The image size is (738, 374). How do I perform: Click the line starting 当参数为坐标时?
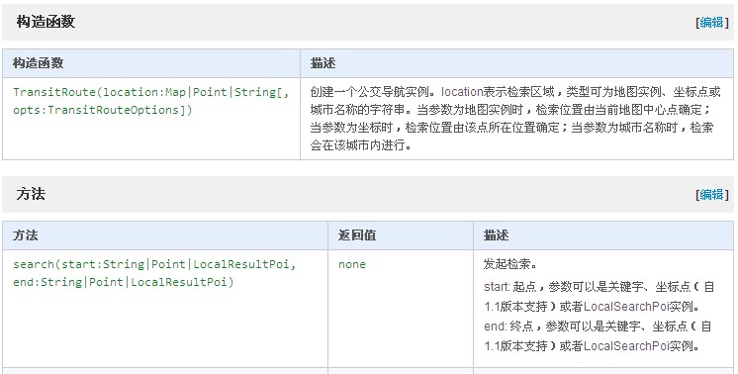[x=512, y=128]
